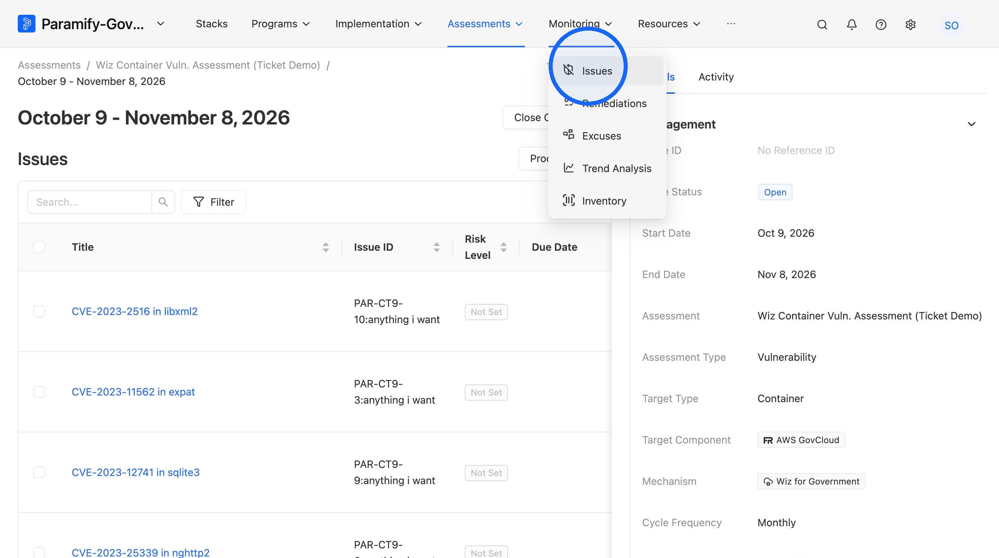Screen dimensions: 999x558
Task: Click the "Vulnerability" assessment type value
Action: [787, 357]
